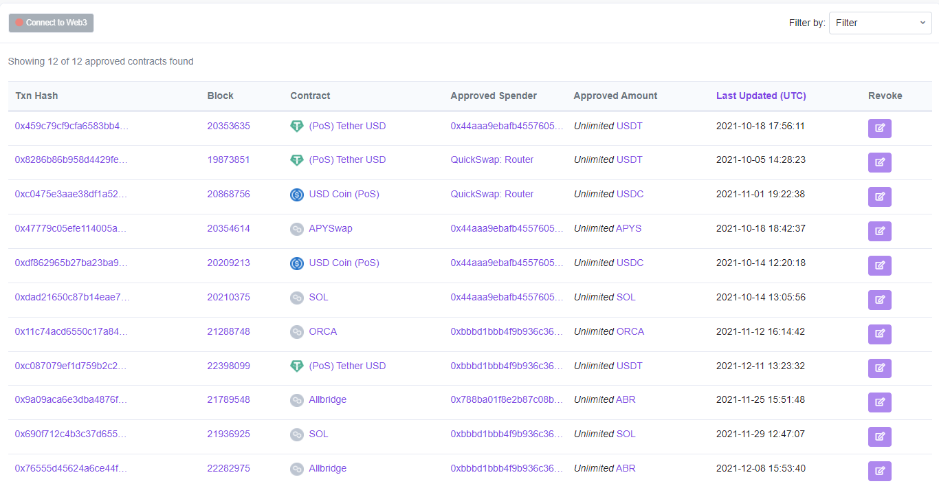The width and height of the screenshot is (939, 486).
Task: Open block 20353635
Action: click(x=229, y=126)
